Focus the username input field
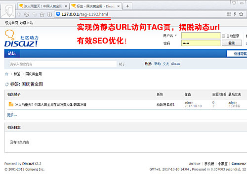The width and height of the screenshot is (247, 180). click(201, 36)
